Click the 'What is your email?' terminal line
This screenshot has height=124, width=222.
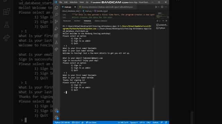[83, 58]
